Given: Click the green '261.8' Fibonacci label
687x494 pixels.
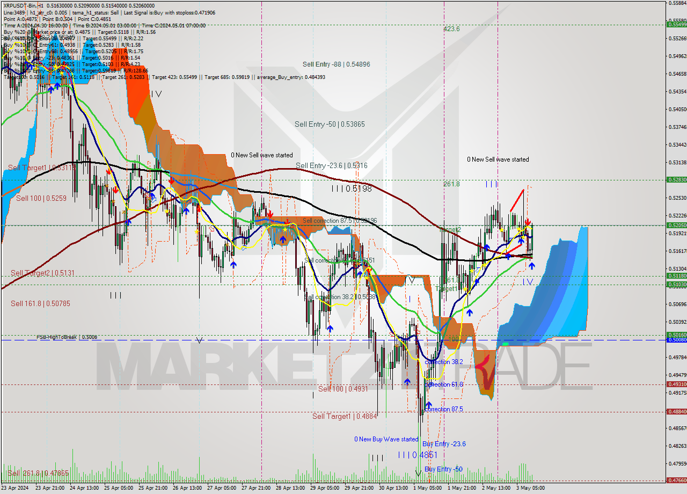Looking at the screenshot, I should (x=451, y=184).
